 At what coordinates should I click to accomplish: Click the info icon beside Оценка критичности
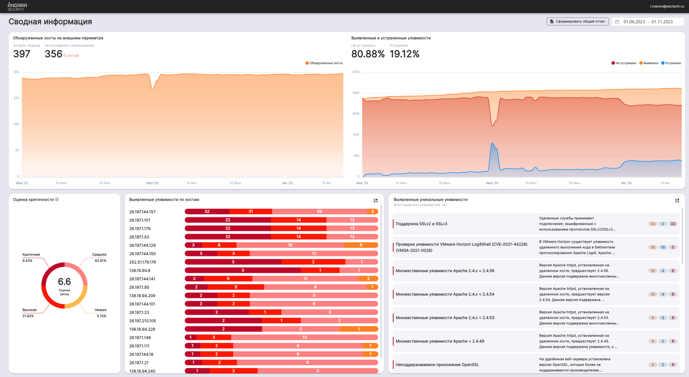click(57, 200)
